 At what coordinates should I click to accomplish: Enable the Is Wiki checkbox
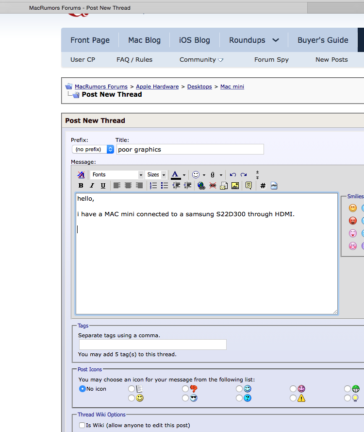point(82,425)
